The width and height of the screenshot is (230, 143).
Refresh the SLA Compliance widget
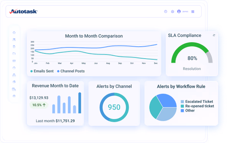tap(214, 35)
